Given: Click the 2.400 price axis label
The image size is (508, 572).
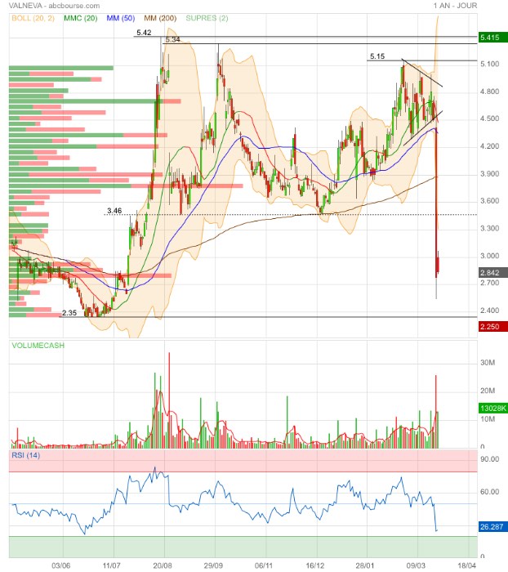Looking at the screenshot, I should coord(490,311).
